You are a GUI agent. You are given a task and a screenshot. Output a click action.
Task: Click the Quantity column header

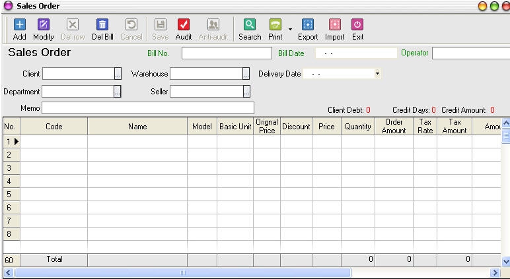point(357,127)
